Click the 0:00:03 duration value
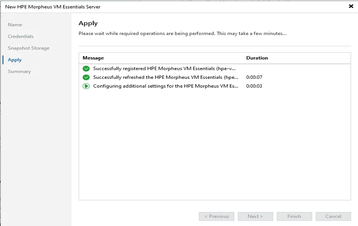 click(254, 86)
